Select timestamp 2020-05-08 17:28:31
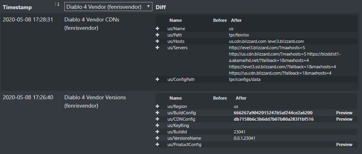Image resolution: width=362 pixels, height=154 pixels. pos(28,19)
